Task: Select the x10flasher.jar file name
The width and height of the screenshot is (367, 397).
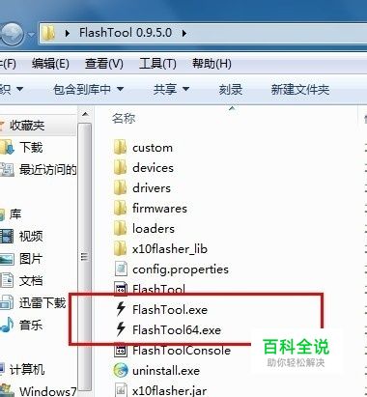Action: [x=169, y=391]
